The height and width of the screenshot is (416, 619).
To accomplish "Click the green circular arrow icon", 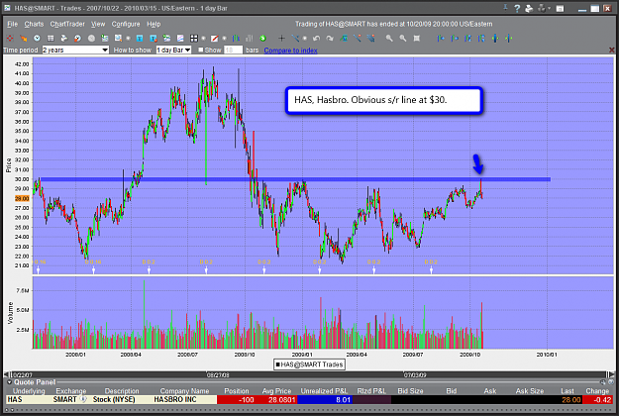I will pyautogui.click(x=262, y=39).
